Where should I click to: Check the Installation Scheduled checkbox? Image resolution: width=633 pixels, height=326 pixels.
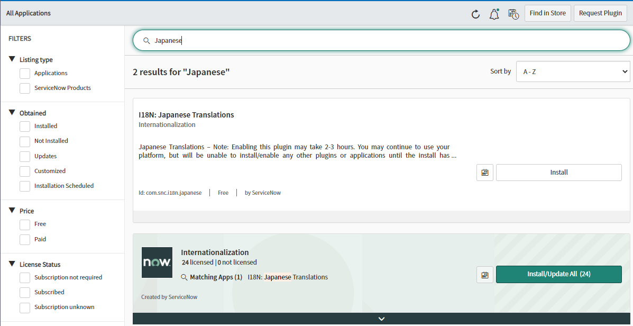(x=25, y=186)
